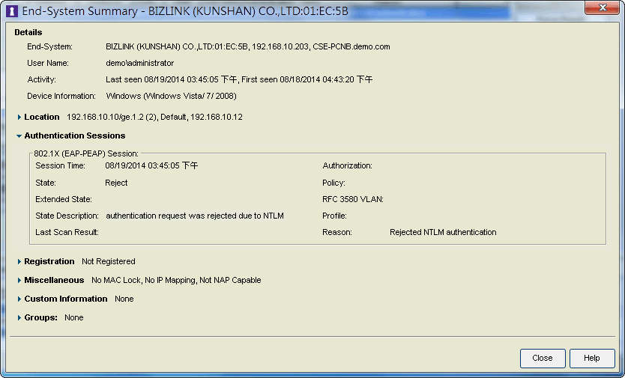The height and width of the screenshot is (378, 625).
Task: Click Reason value Rejected NTLM authentication
Action: 443,232
